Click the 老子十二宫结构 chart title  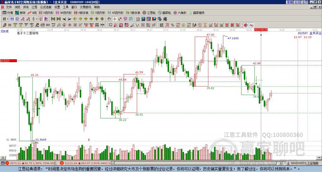click(x=28, y=33)
